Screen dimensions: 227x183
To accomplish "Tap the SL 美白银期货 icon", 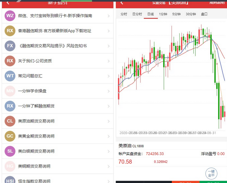I will [10, 151].
